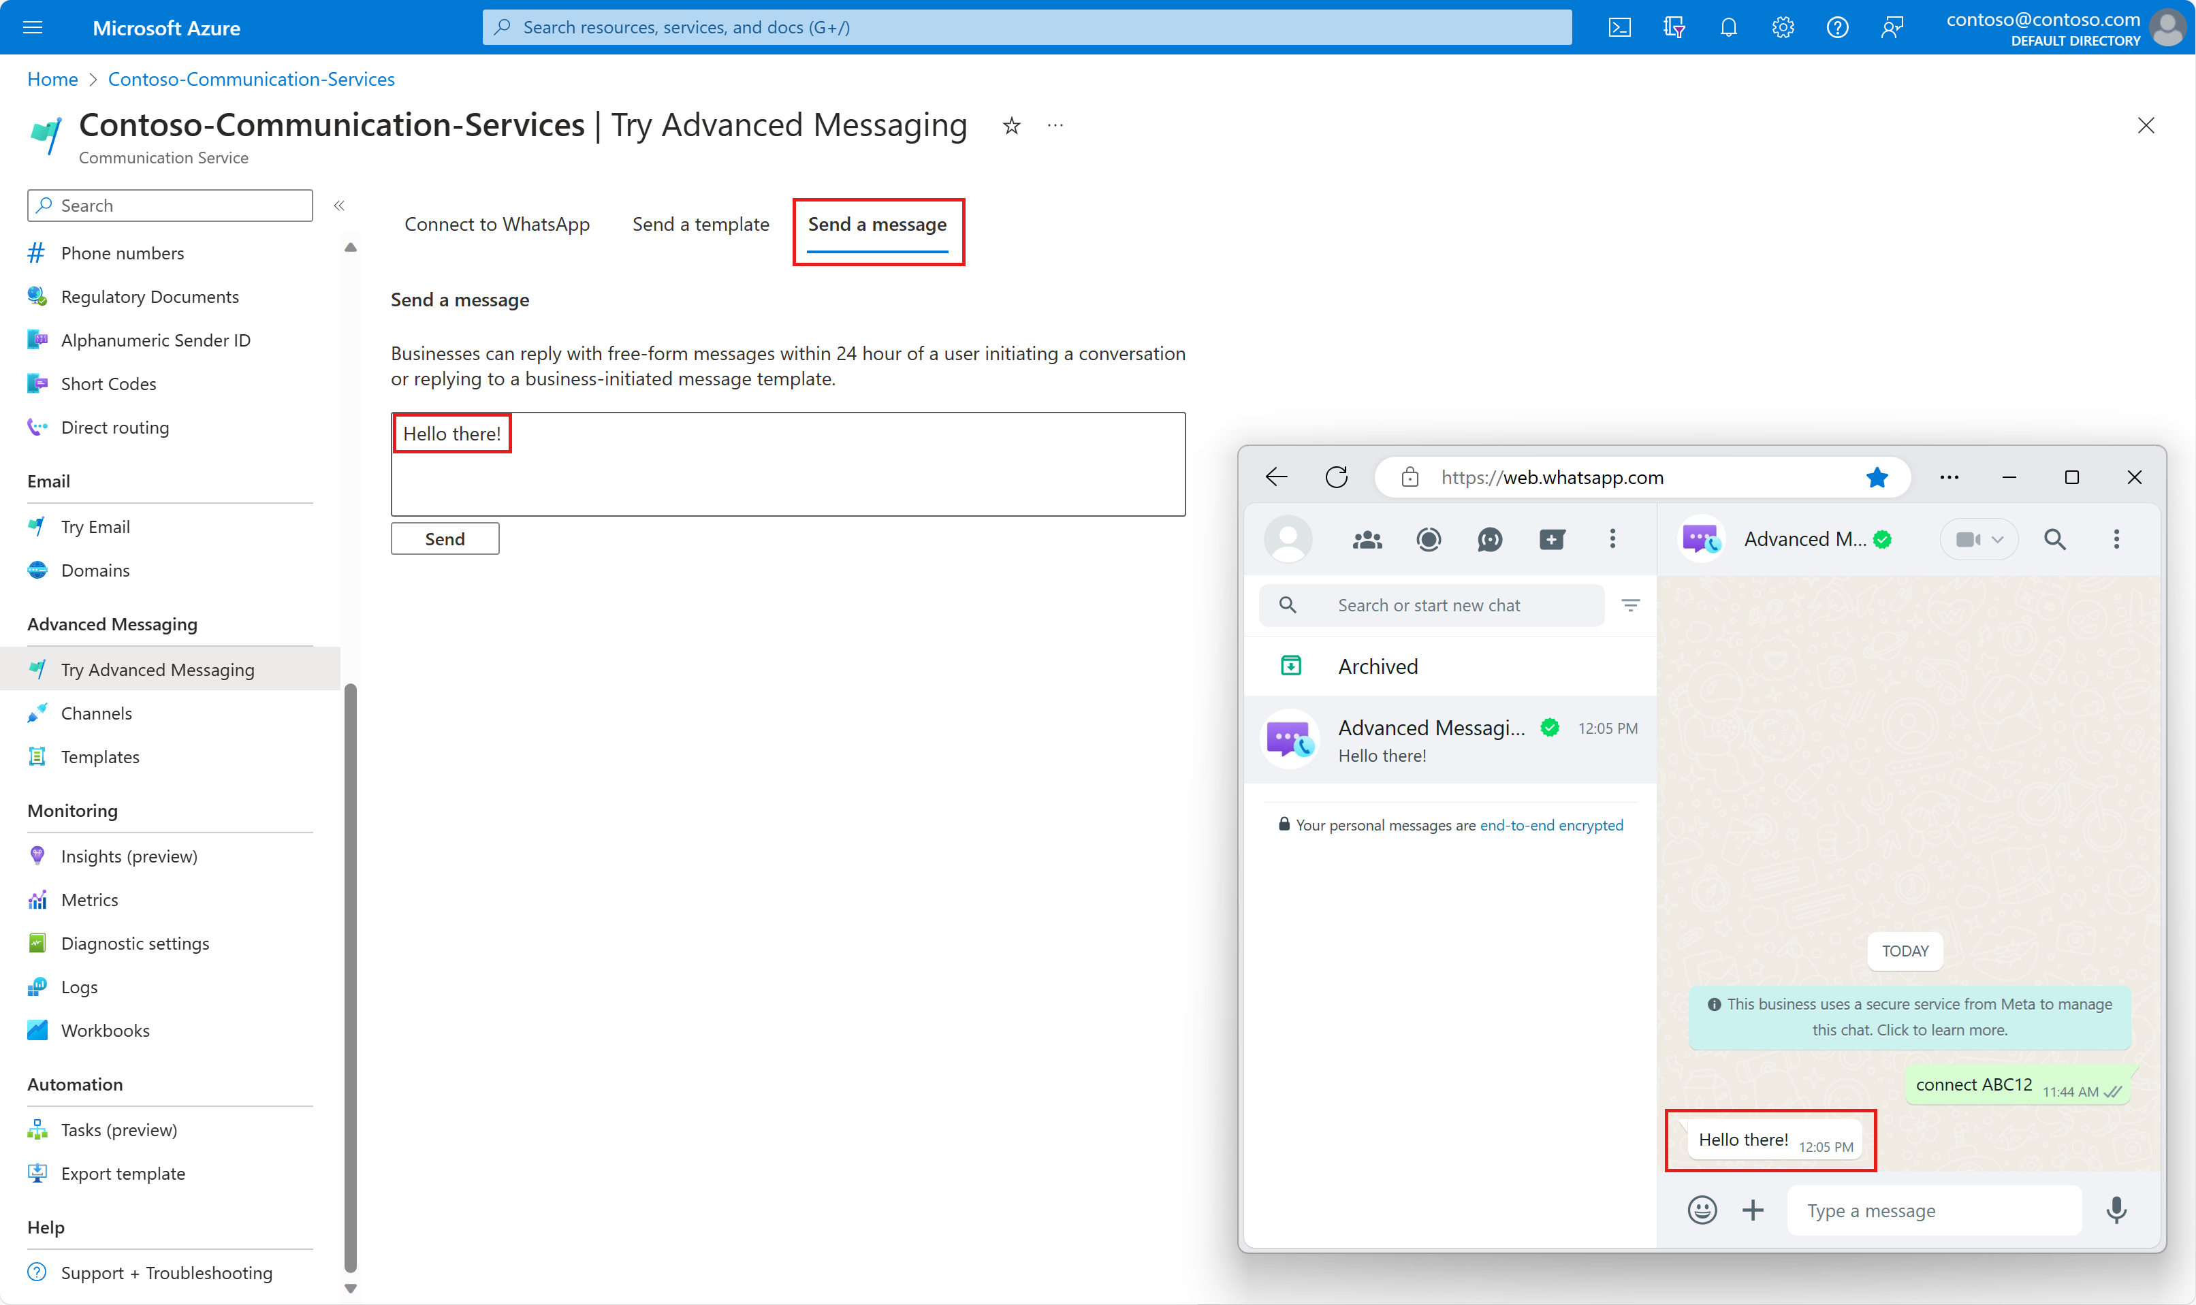Click the Type a message field
This screenshot has width=2196, height=1305.
point(1933,1210)
